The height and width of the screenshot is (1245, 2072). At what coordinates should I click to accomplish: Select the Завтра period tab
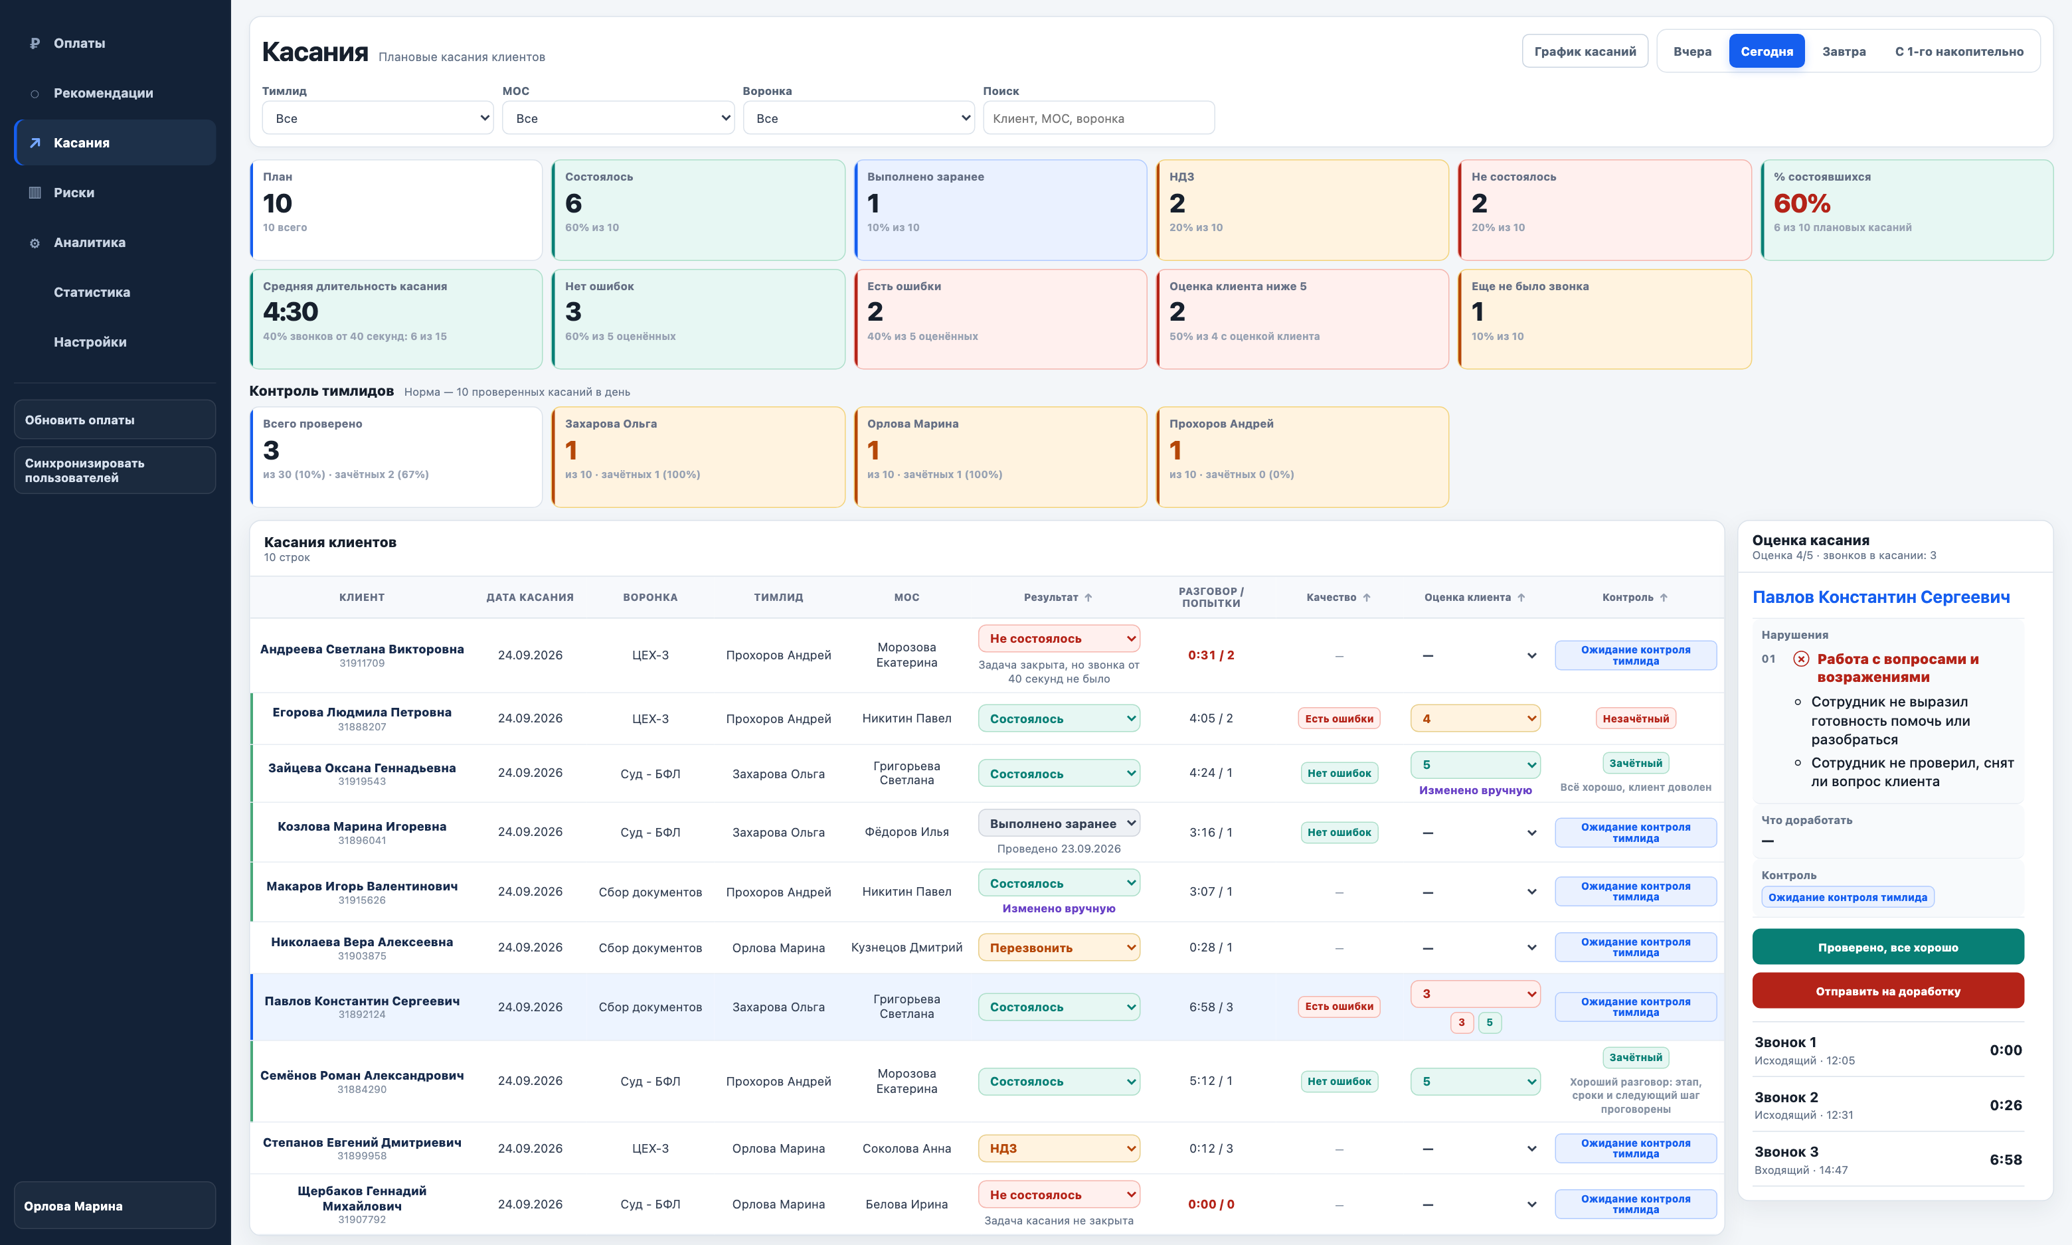(1844, 51)
